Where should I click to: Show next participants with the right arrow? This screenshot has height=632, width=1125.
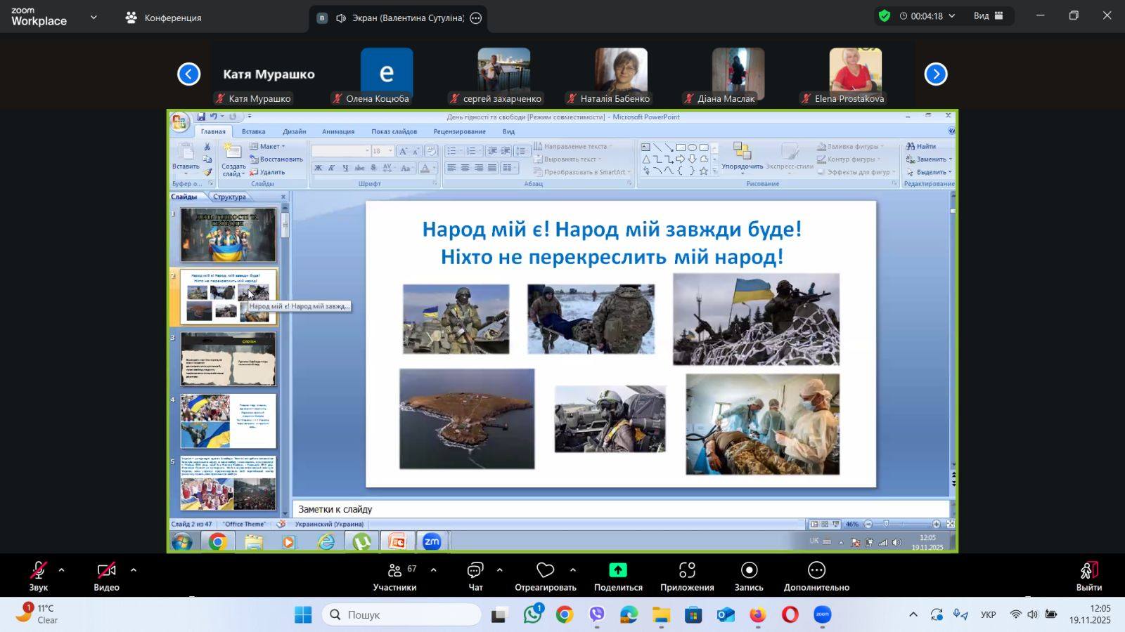[936, 74]
